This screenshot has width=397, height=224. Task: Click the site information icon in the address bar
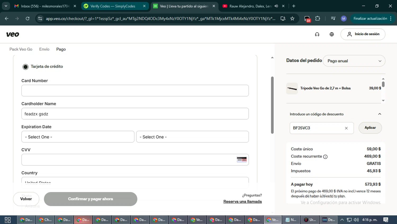point(40,19)
